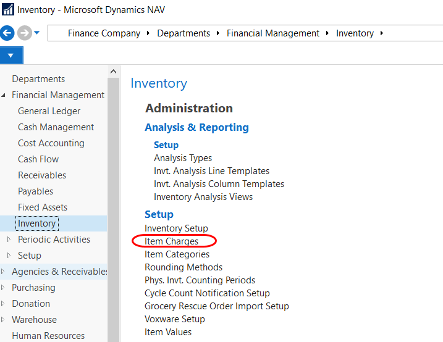Image resolution: width=443 pixels, height=342 pixels.
Task: Click the navigation pane scroll up arrow
Action: pos(113,72)
